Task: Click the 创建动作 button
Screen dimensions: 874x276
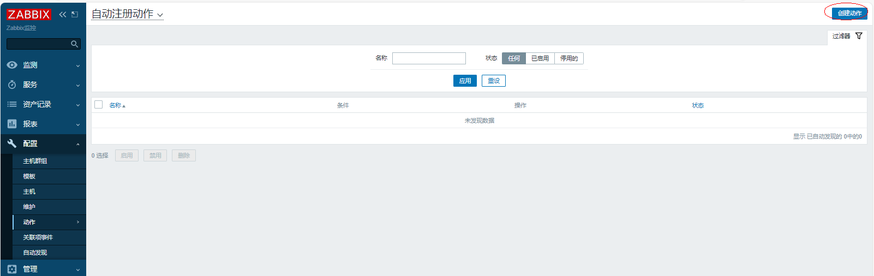Action: pos(849,13)
